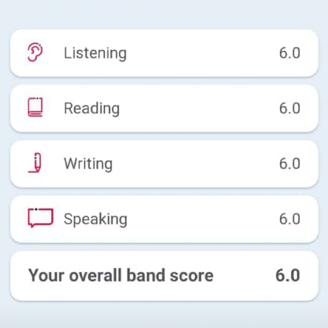Click the Listening ear icon
The height and width of the screenshot is (328, 328).
click(x=35, y=53)
